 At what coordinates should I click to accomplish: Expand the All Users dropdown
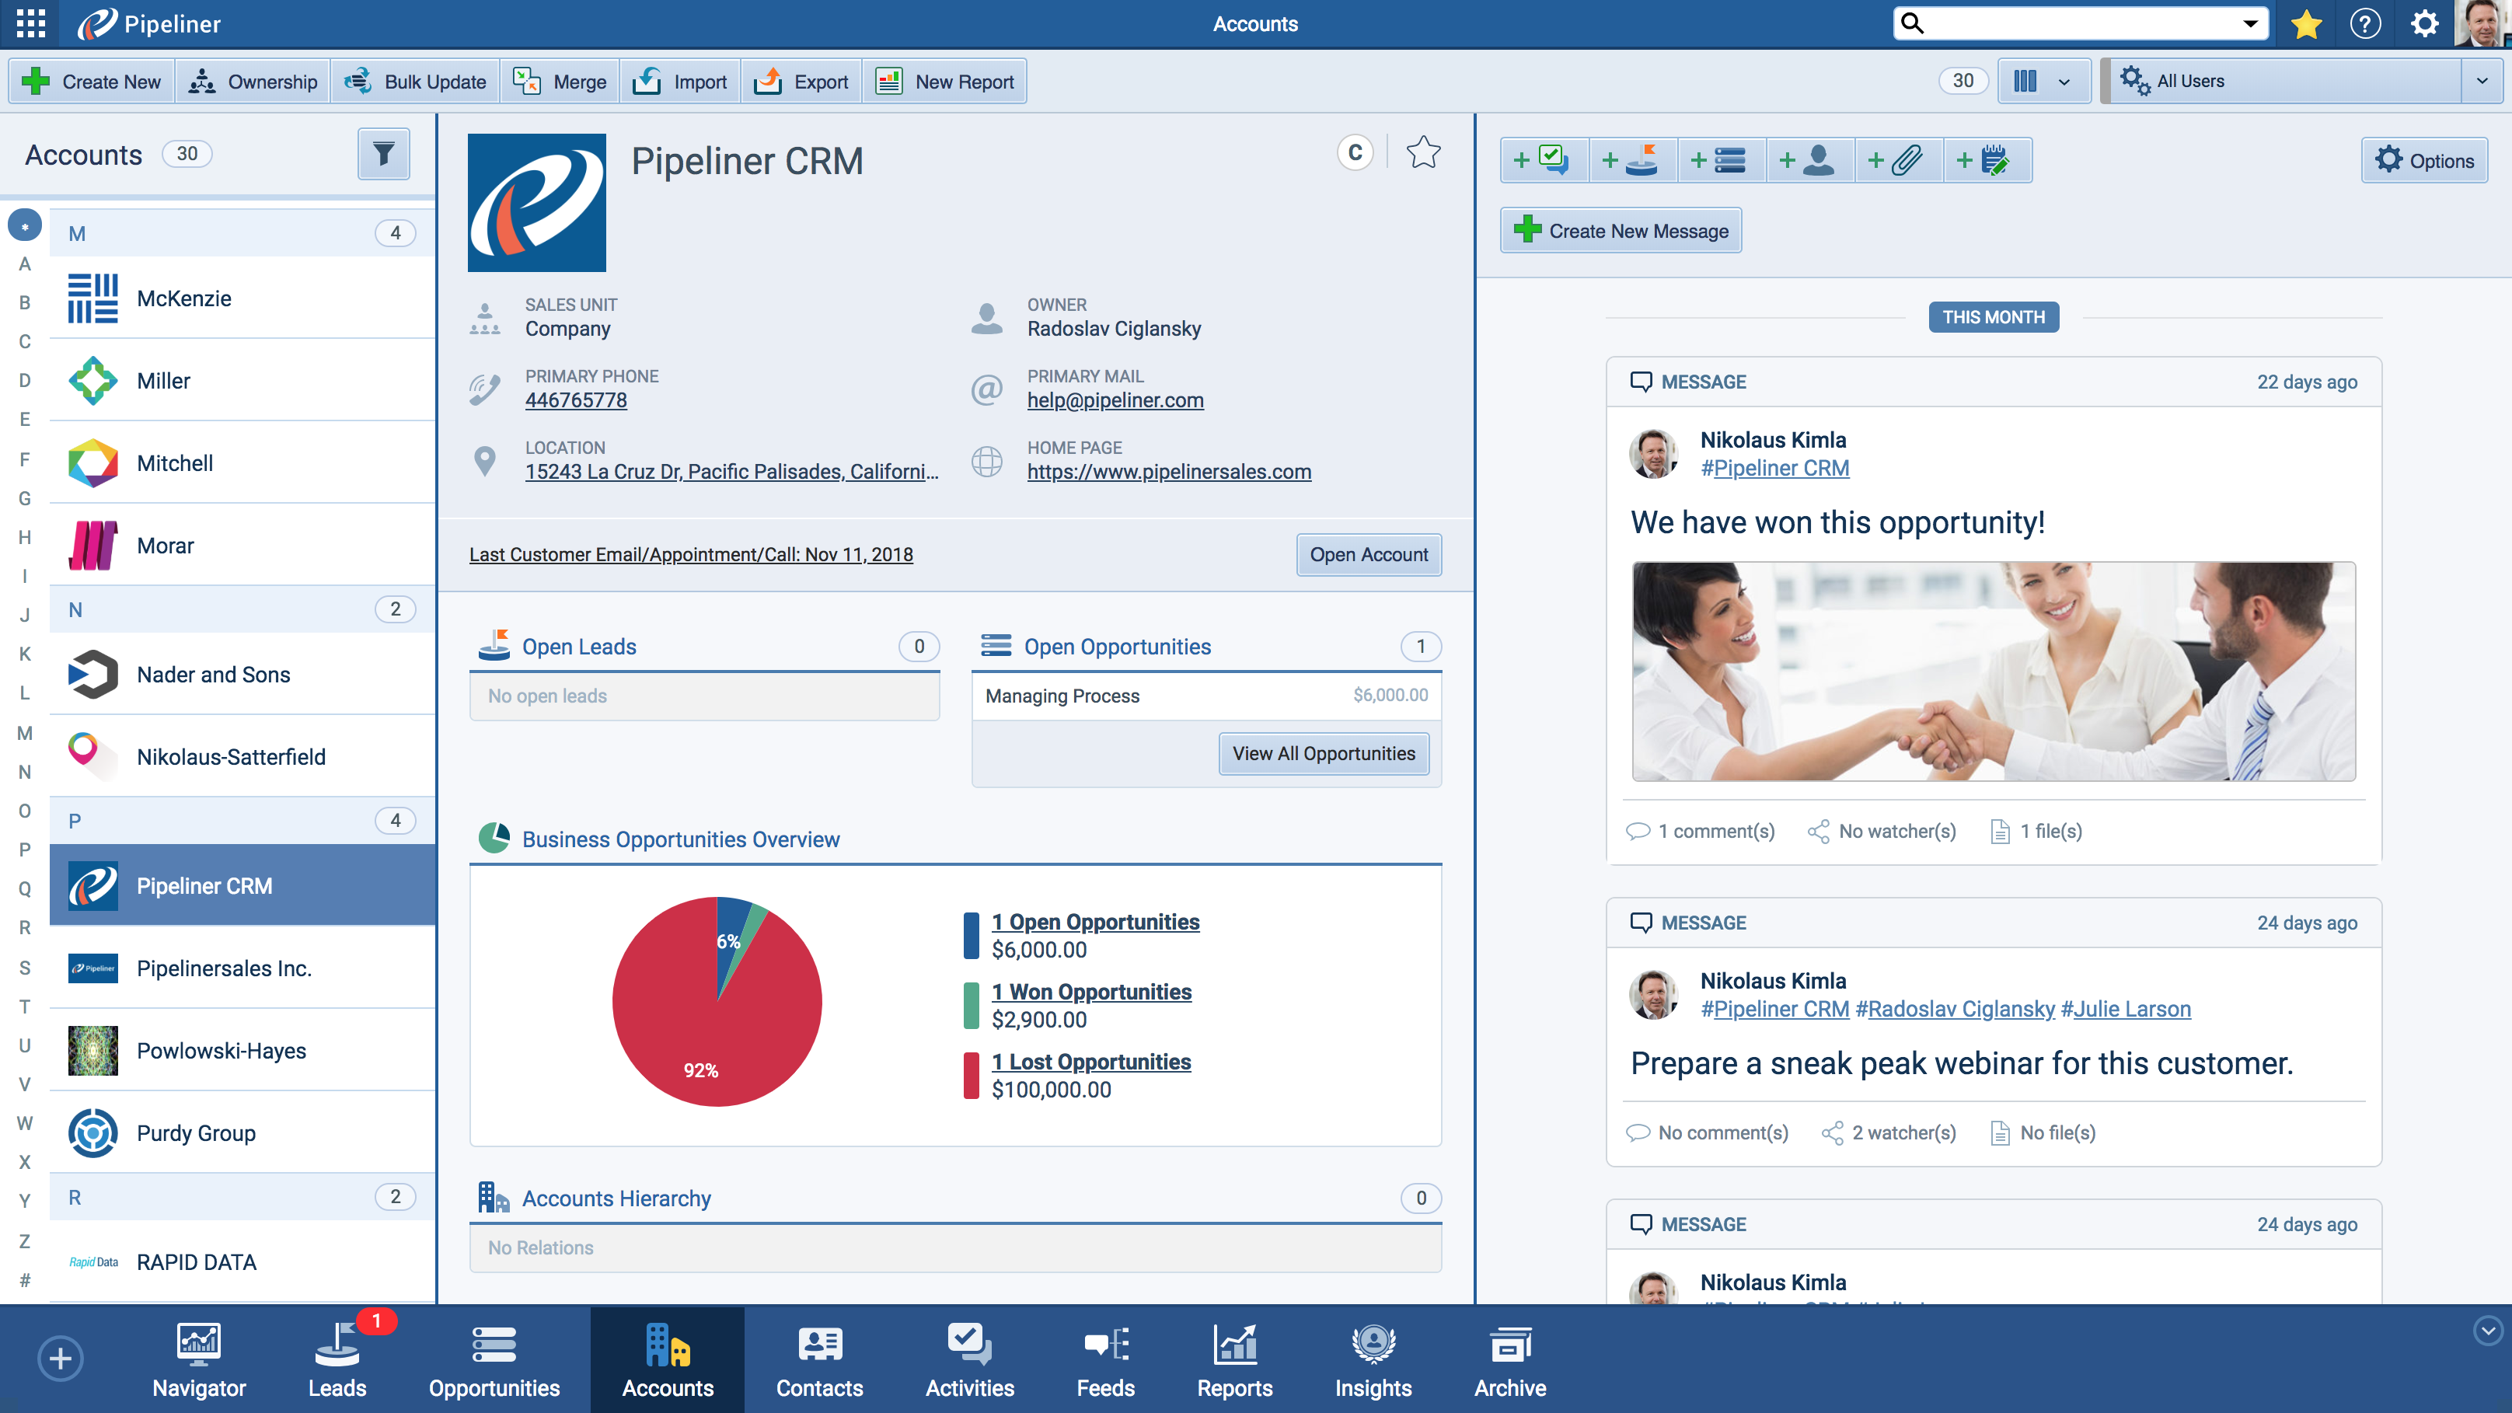[2482, 81]
